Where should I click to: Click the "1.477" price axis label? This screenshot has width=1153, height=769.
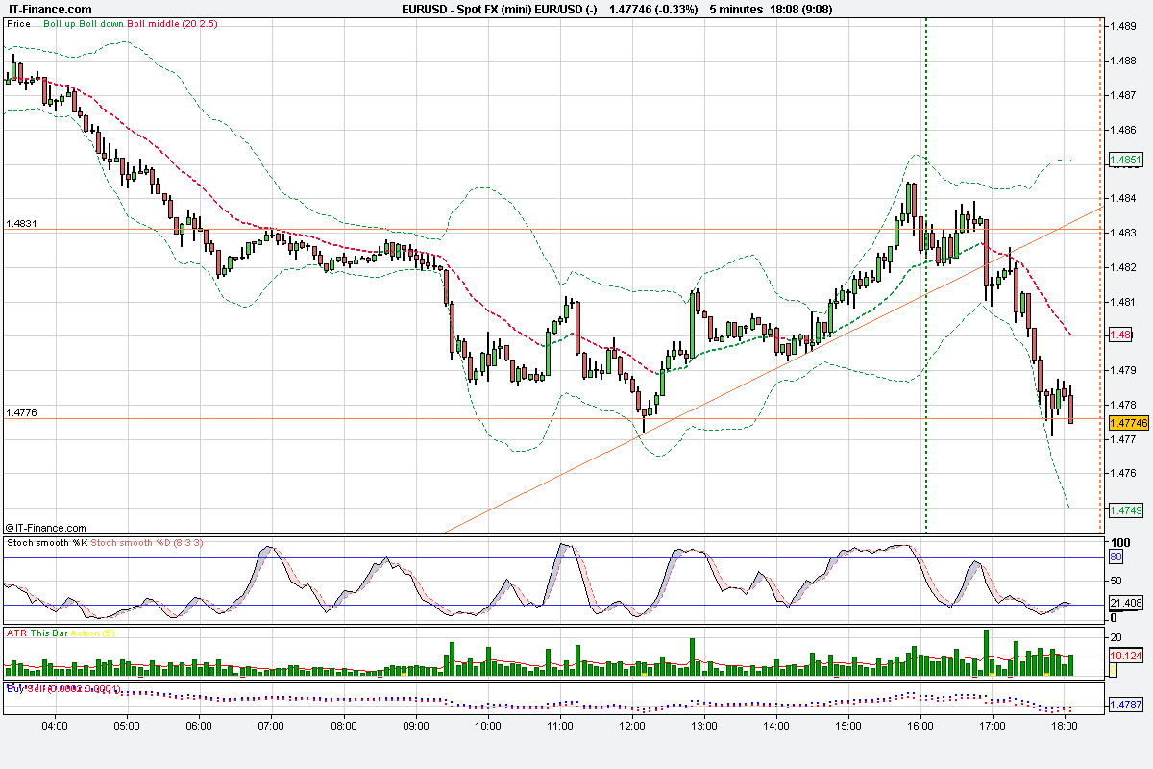pyautogui.click(x=1124, y=439)
